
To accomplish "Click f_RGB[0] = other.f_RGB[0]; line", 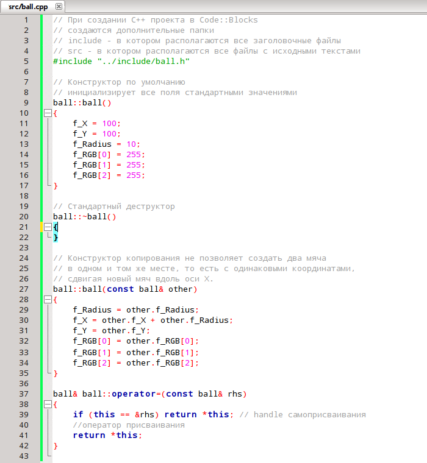I will pyautogui.click(x=136, y=341).
